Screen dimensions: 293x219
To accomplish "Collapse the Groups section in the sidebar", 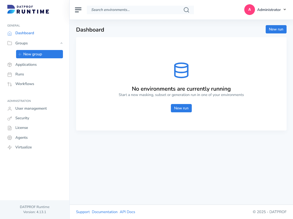I will [61, 43].
